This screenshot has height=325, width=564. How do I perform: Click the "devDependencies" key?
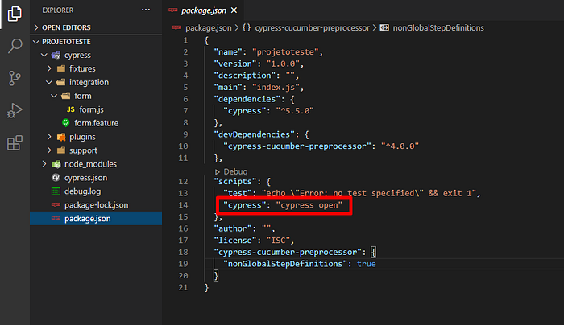(x=255, y=134)
